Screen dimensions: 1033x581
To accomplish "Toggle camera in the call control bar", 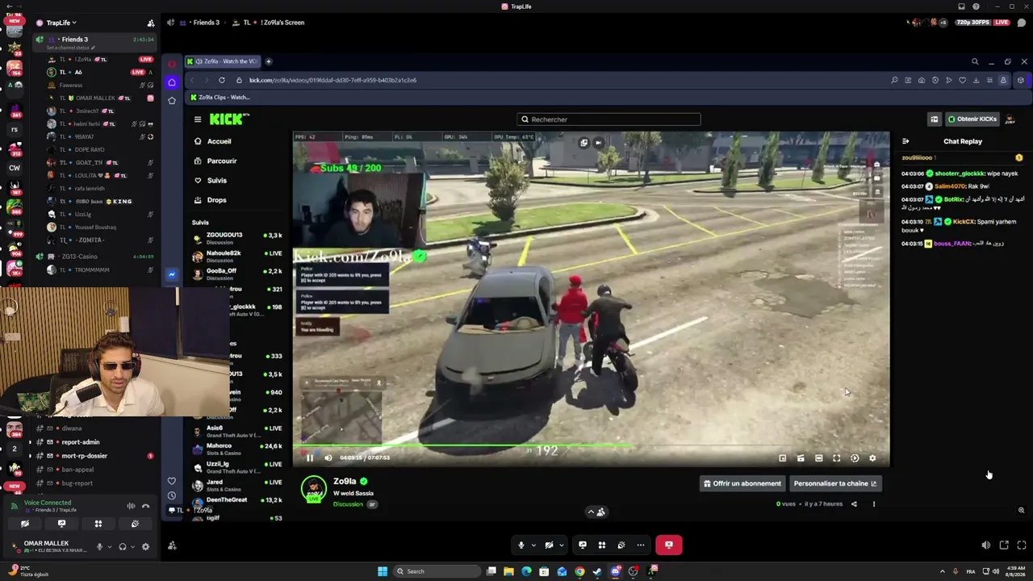I will [x=549, y=545].
